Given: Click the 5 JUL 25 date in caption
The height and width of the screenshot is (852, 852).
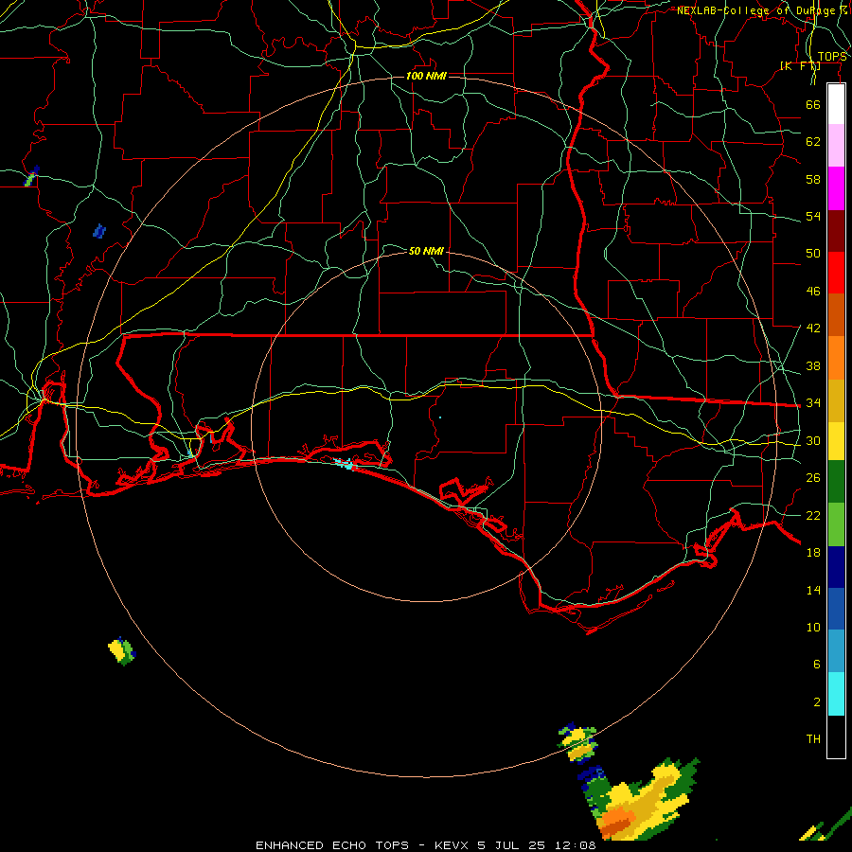Looking at the screenshot, I should point(511,845).
